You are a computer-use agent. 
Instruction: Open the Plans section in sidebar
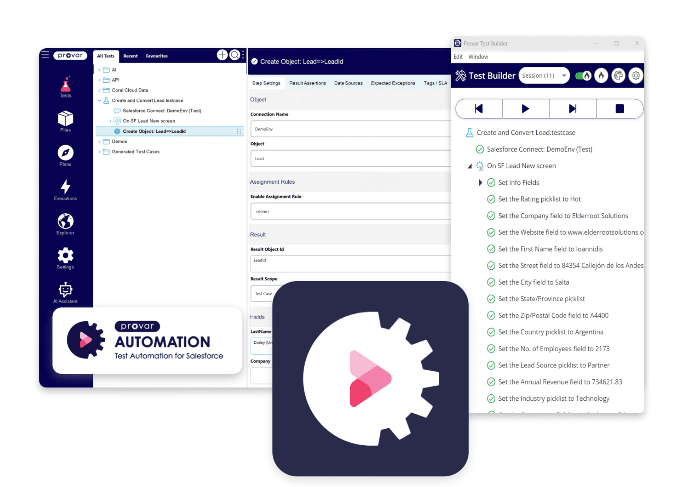[65, 155]
